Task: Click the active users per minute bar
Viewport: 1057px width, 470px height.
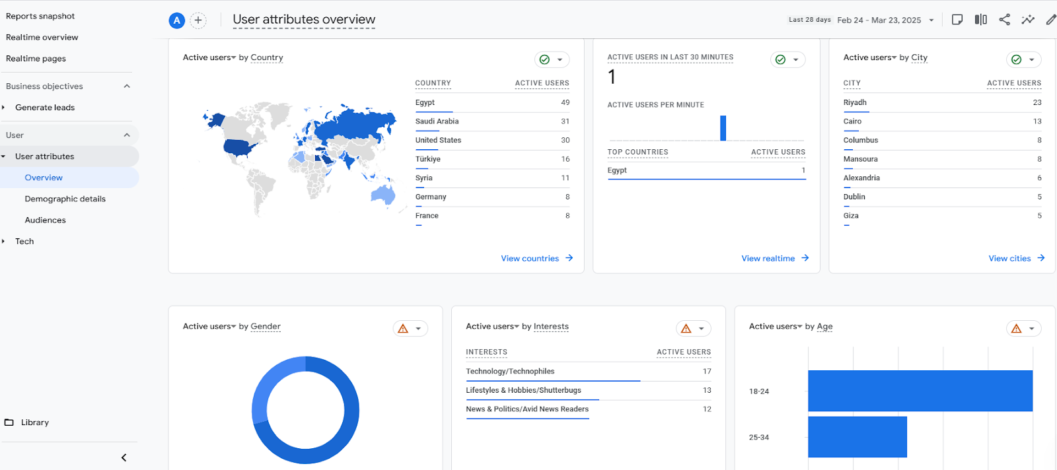Action: pos(723,128)
